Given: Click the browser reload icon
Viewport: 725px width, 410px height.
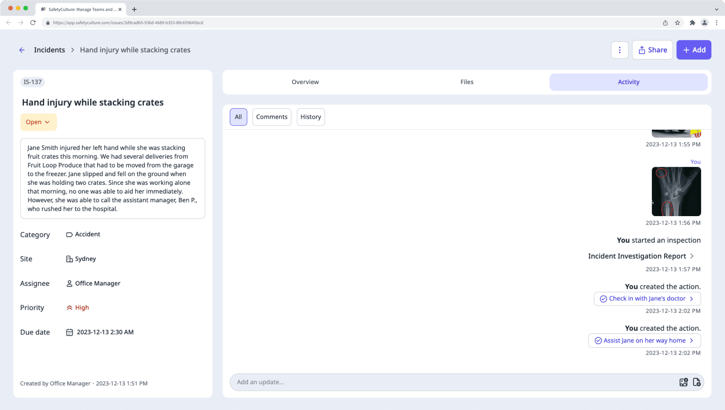Looking at the screenshot, I should [x=33, y=23].
